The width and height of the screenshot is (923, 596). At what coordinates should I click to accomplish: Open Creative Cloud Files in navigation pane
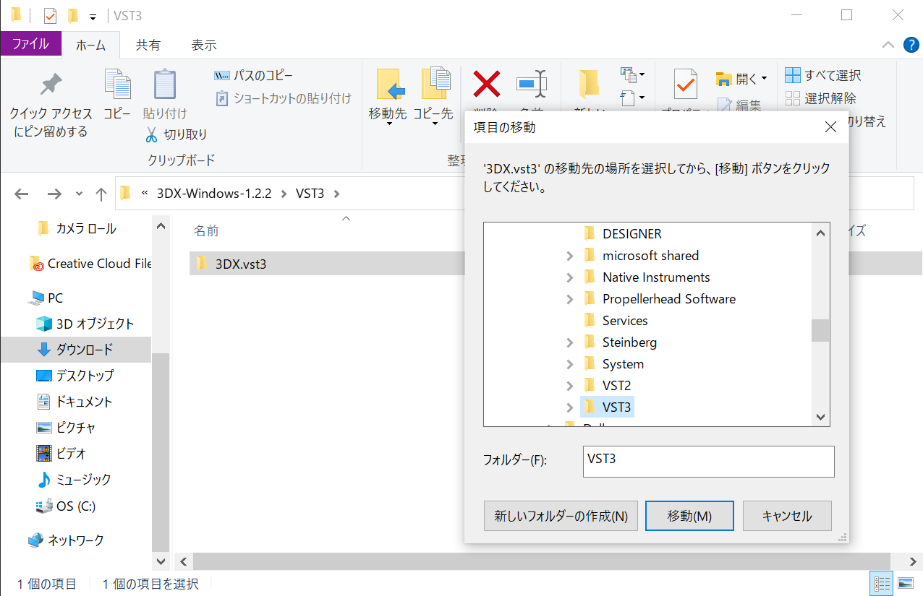coord(90,263)
